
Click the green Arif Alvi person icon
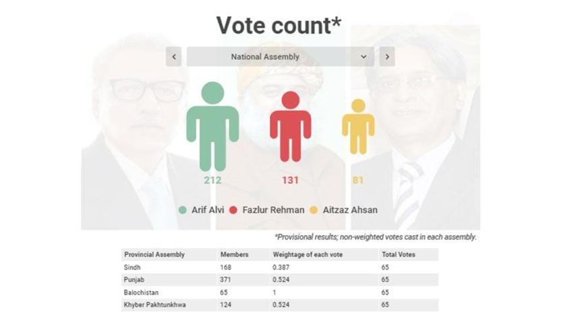coord(212,127)
